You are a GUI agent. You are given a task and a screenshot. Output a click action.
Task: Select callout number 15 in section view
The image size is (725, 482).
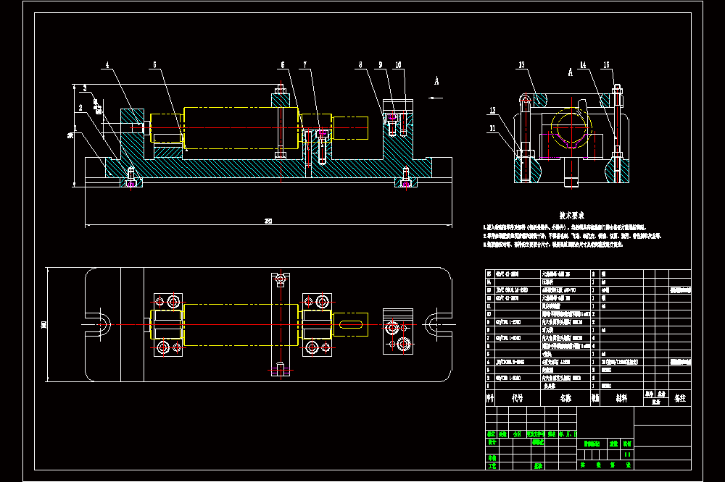[x=606, y=65]
